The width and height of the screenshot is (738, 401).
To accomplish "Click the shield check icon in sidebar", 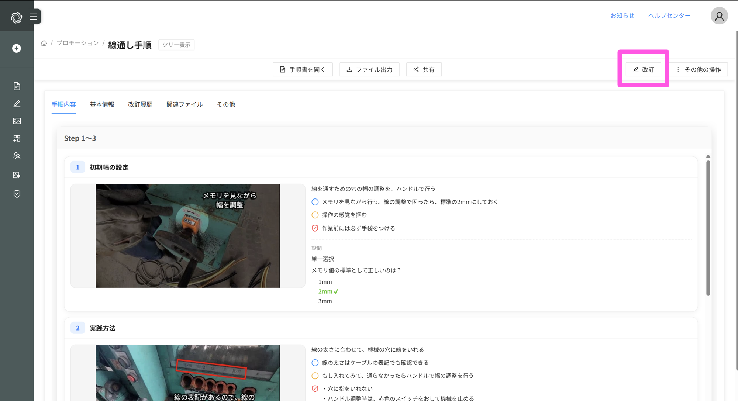I will click(x=17, y=194).
